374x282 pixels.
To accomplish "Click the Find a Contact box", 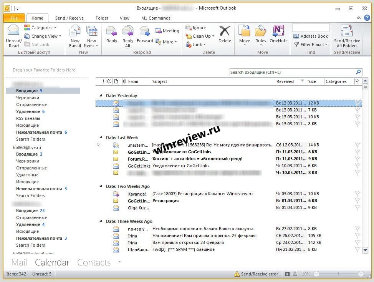I will (311, 28).
